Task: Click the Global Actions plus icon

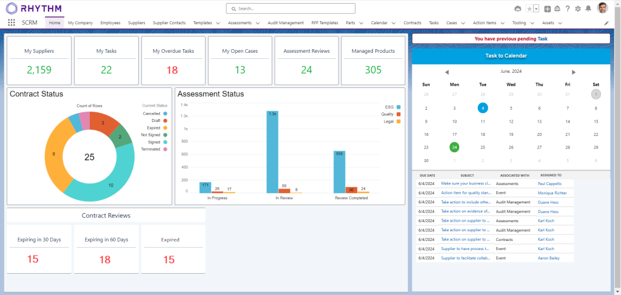Action: pyautogui.click(x=548, y=8)
